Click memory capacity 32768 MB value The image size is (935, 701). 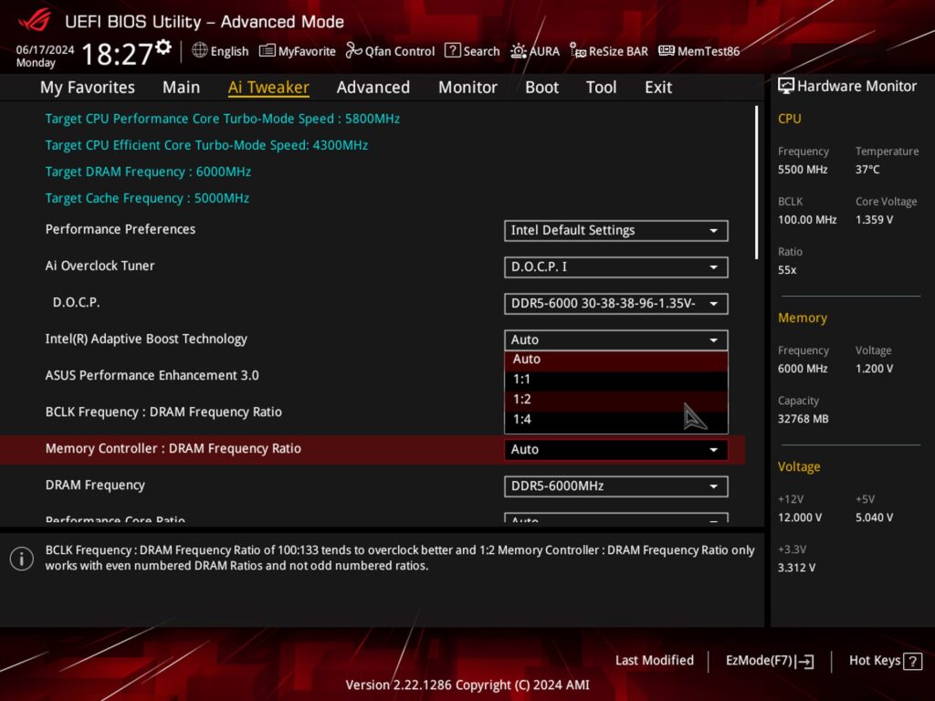tap(804, 419)
